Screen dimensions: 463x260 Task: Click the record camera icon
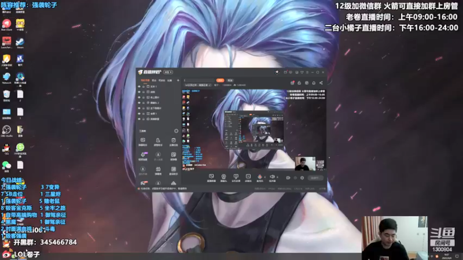click(288, 178)
